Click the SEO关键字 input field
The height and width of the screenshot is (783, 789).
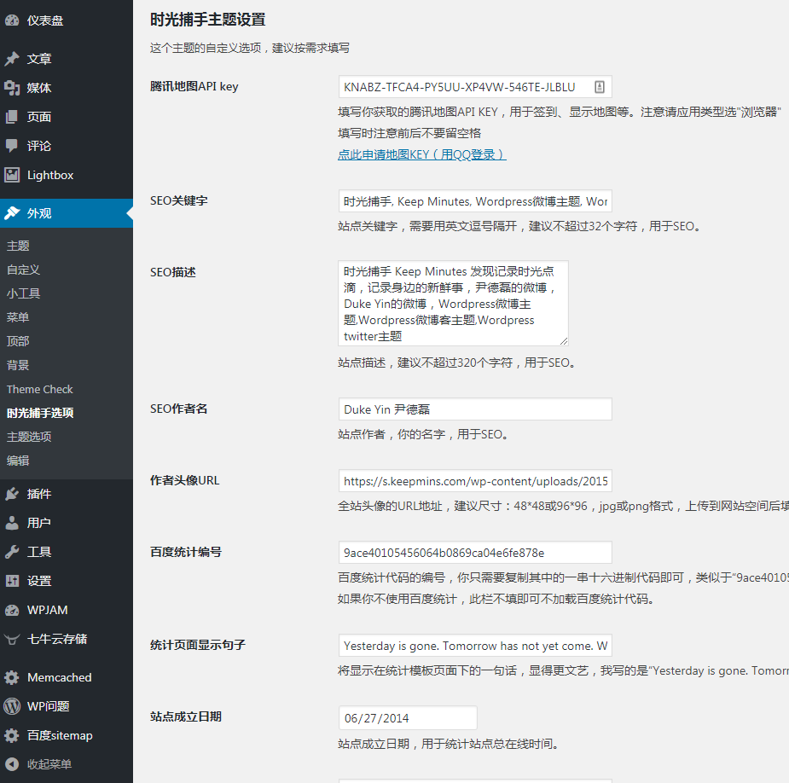(474, 201)
